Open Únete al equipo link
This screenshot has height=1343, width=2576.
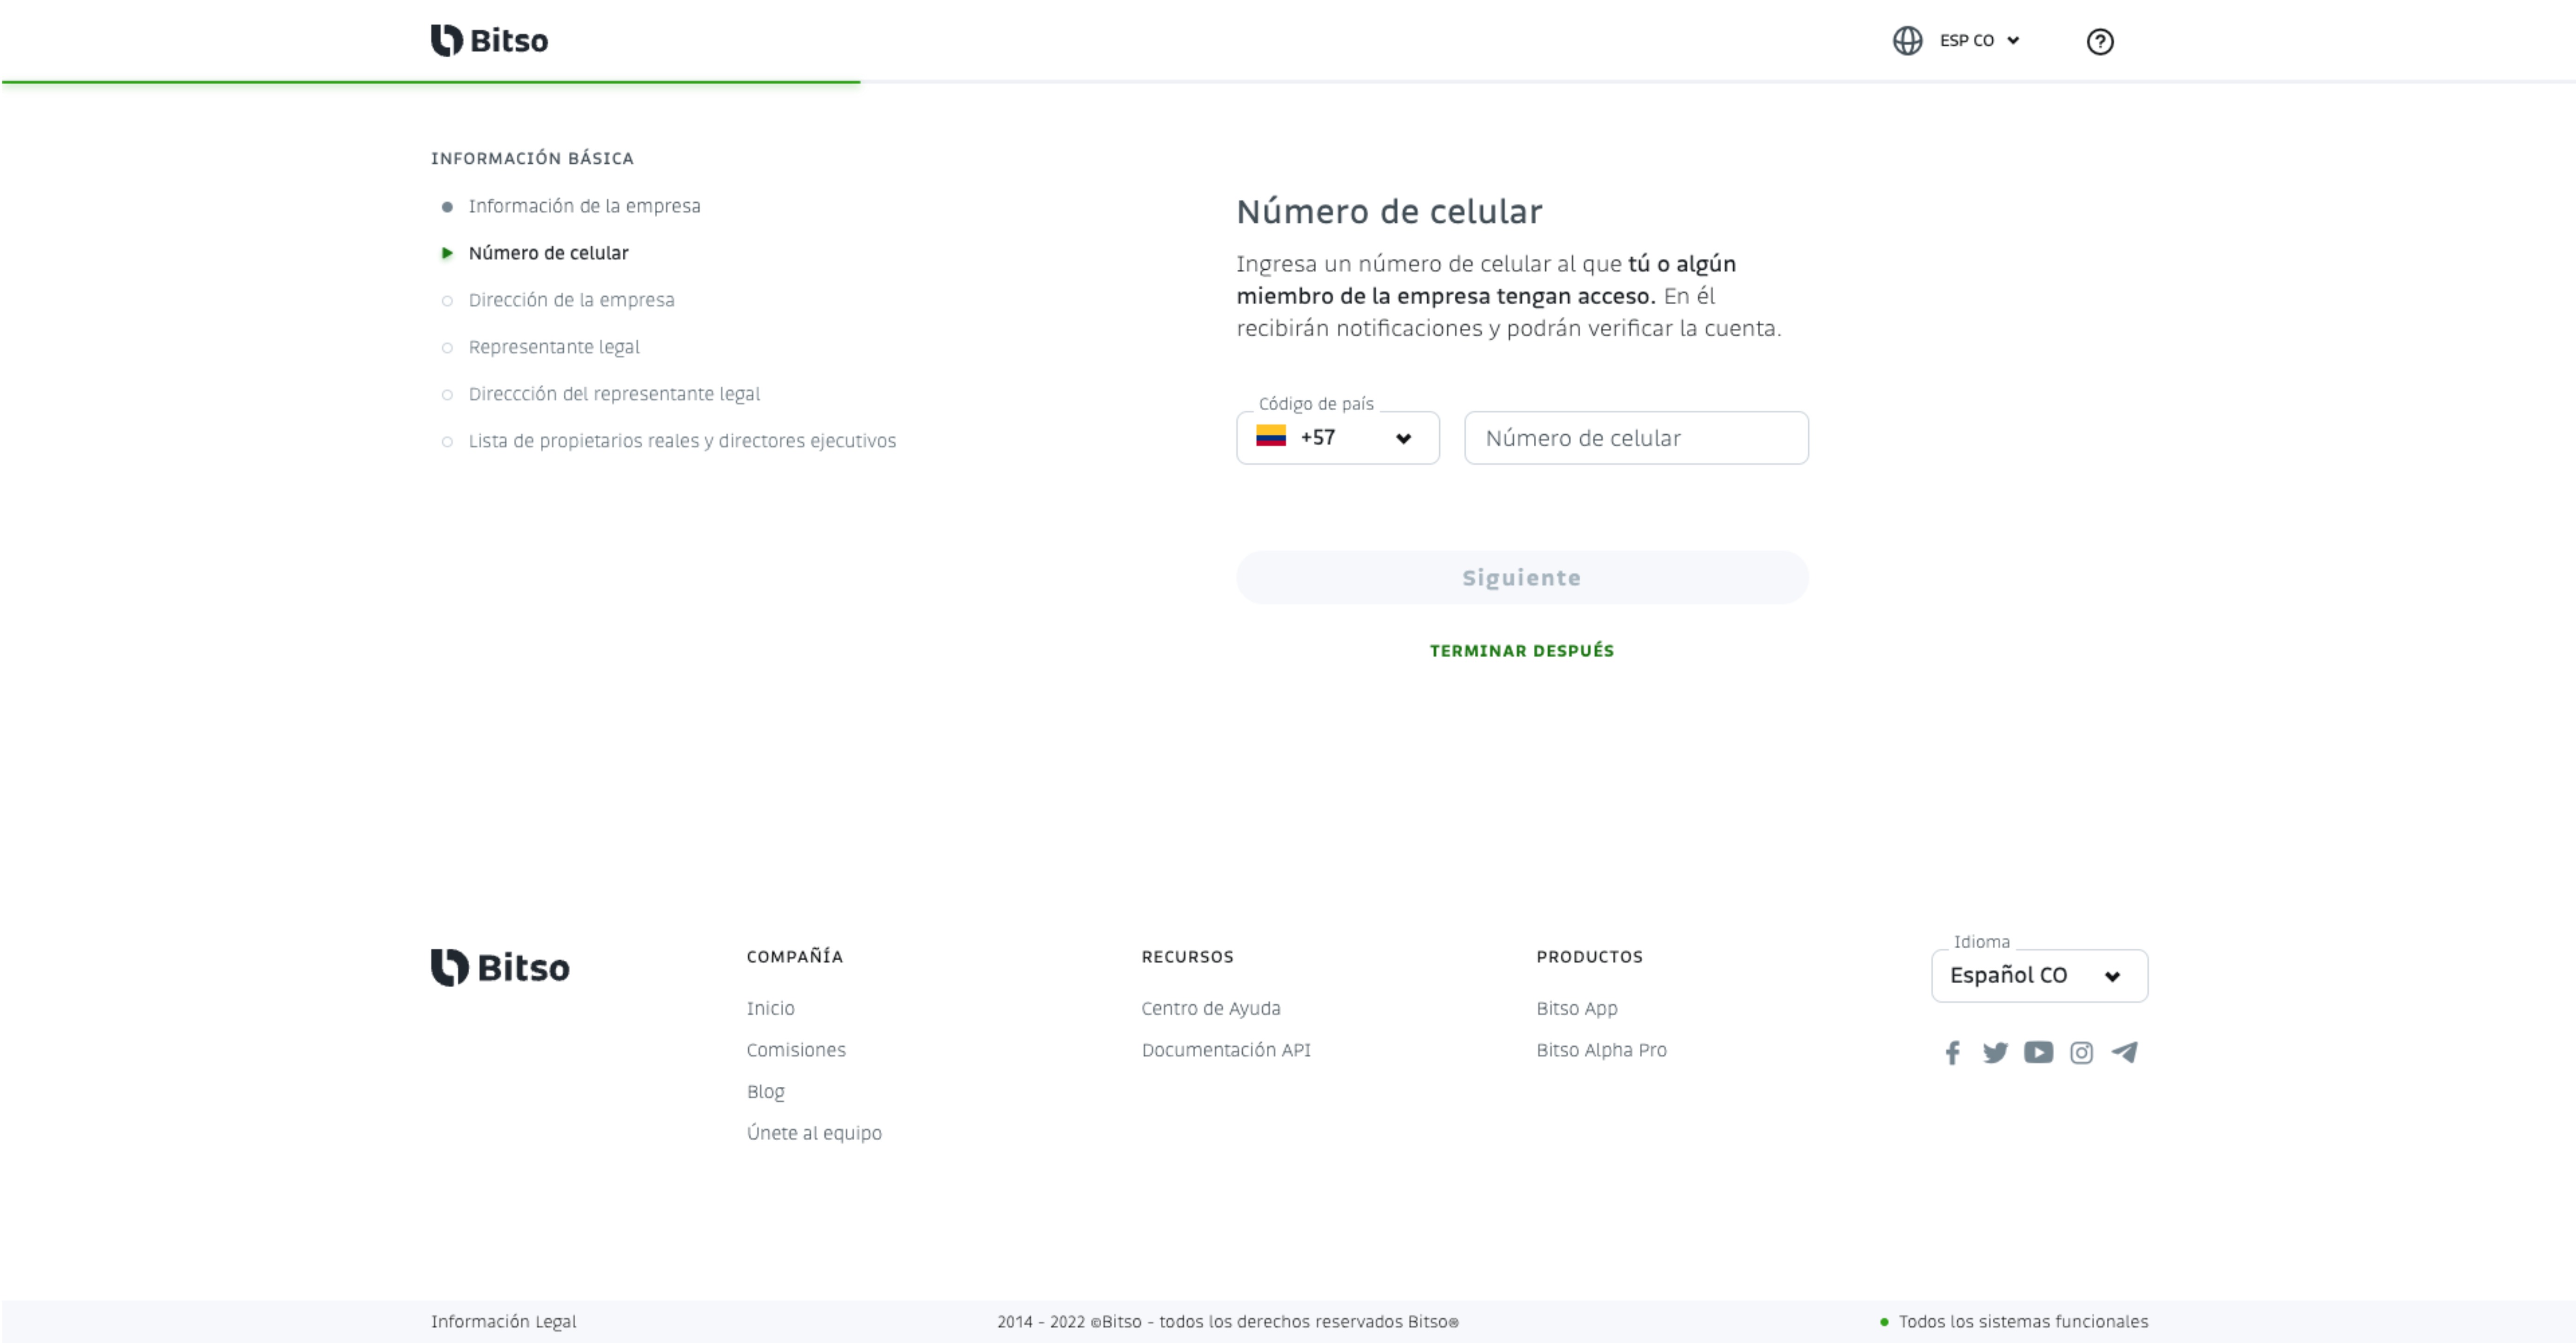pos(814,1133)
